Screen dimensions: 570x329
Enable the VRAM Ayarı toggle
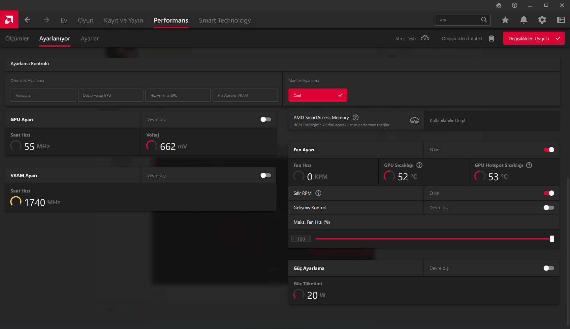266,175
